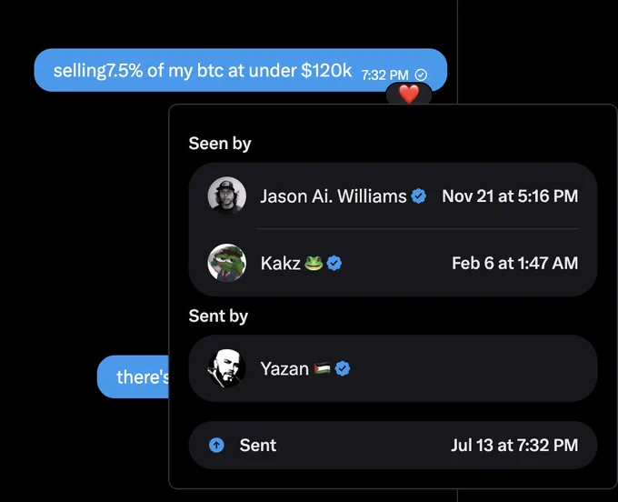Select the Jason Ai. Williams name
Viewport: 618px width, 502px height.
(x=333, y=196)
